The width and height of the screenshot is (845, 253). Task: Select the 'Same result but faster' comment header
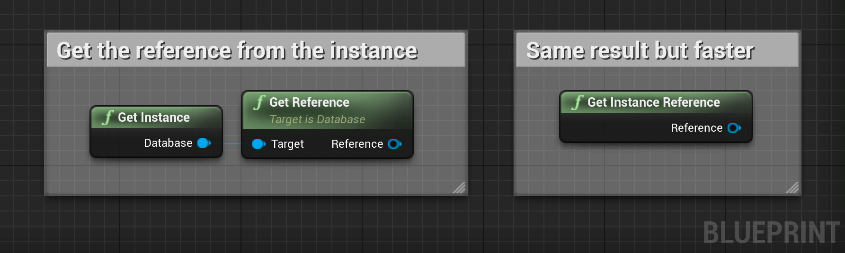click(657, 50)
